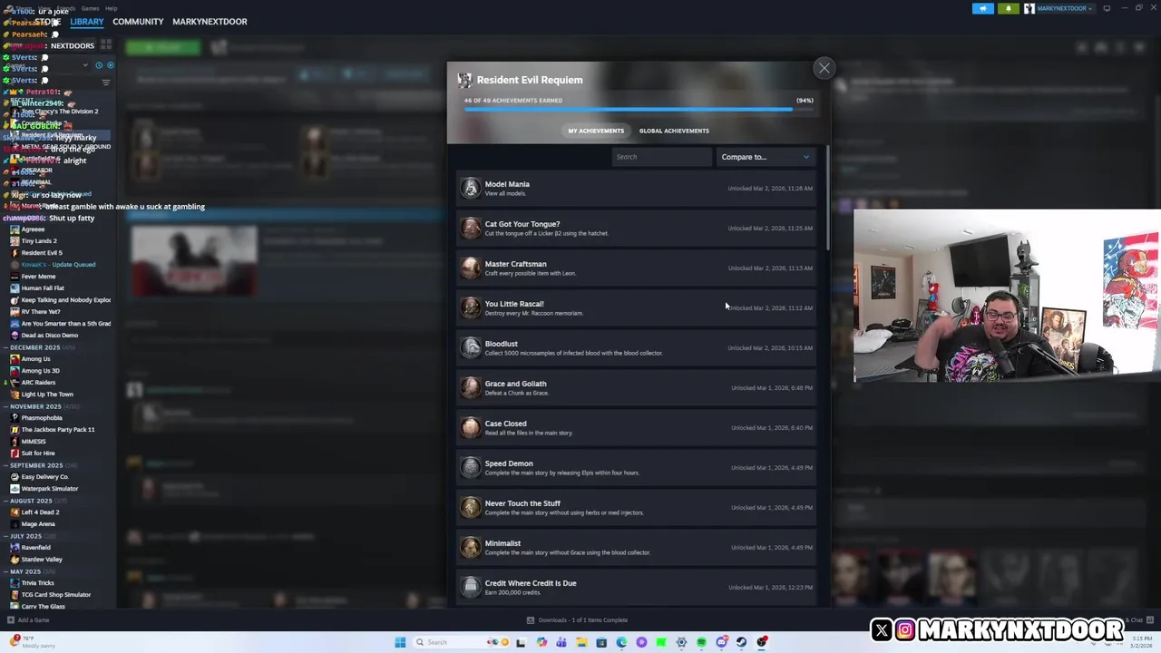Open the COMMUNITY menu
The image size is (1161, 653).
coord(138,22)
